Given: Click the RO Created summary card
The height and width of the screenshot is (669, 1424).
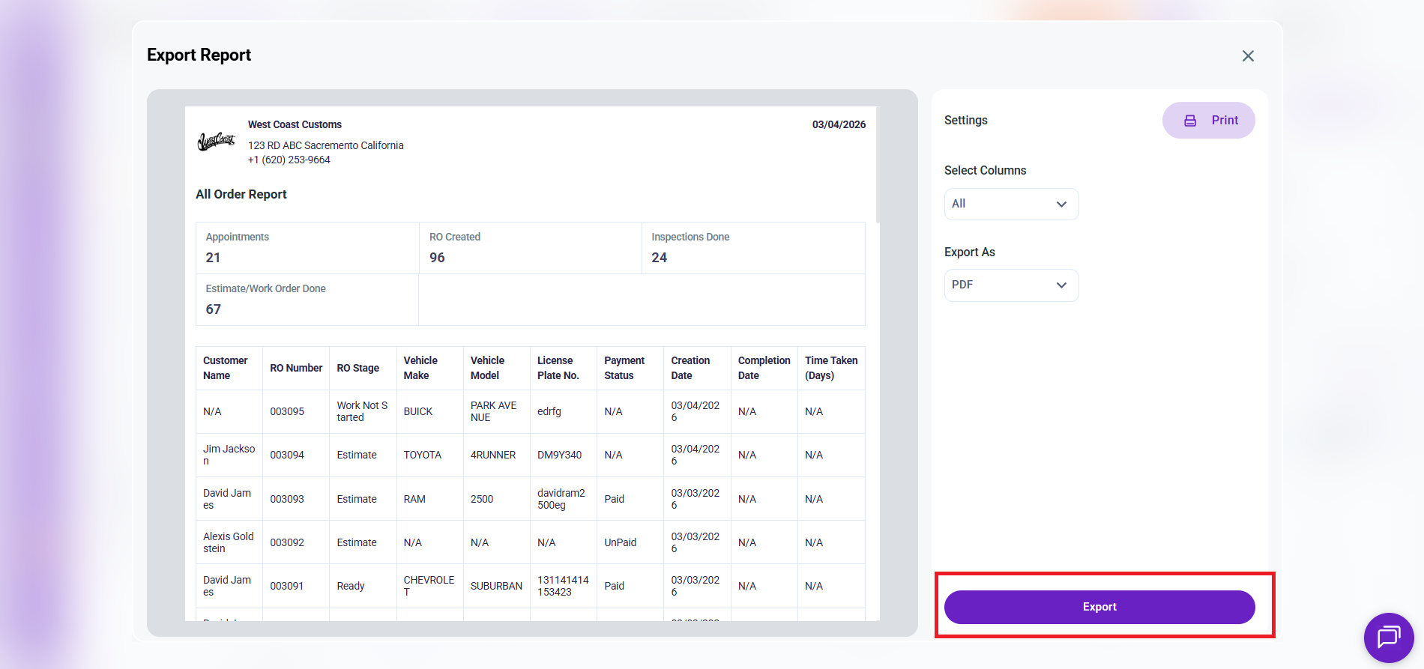Looking at the screenshot, I should 530,248.
